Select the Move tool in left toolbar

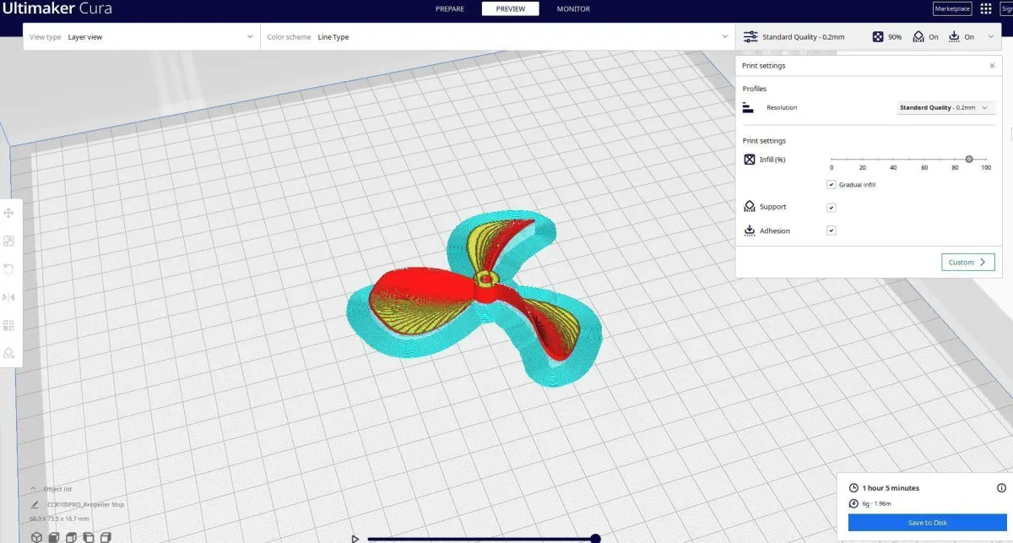(x=9, y=213)
